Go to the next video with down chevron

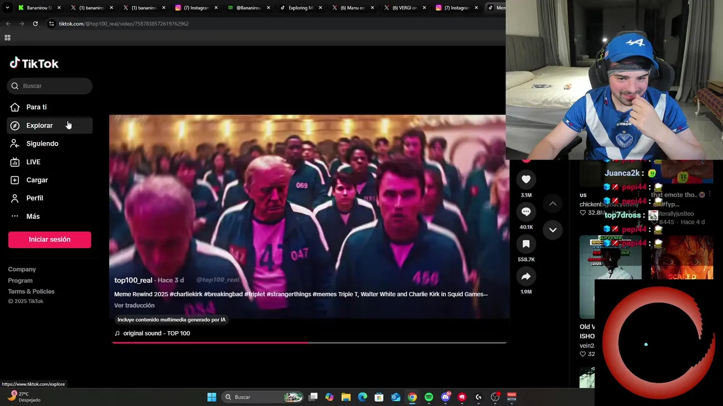tap(553, 230)
